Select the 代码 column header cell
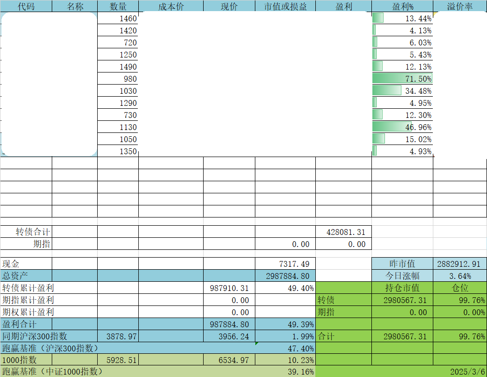The width and height of the screenshot is (487, 377). (x=26, y=6)
